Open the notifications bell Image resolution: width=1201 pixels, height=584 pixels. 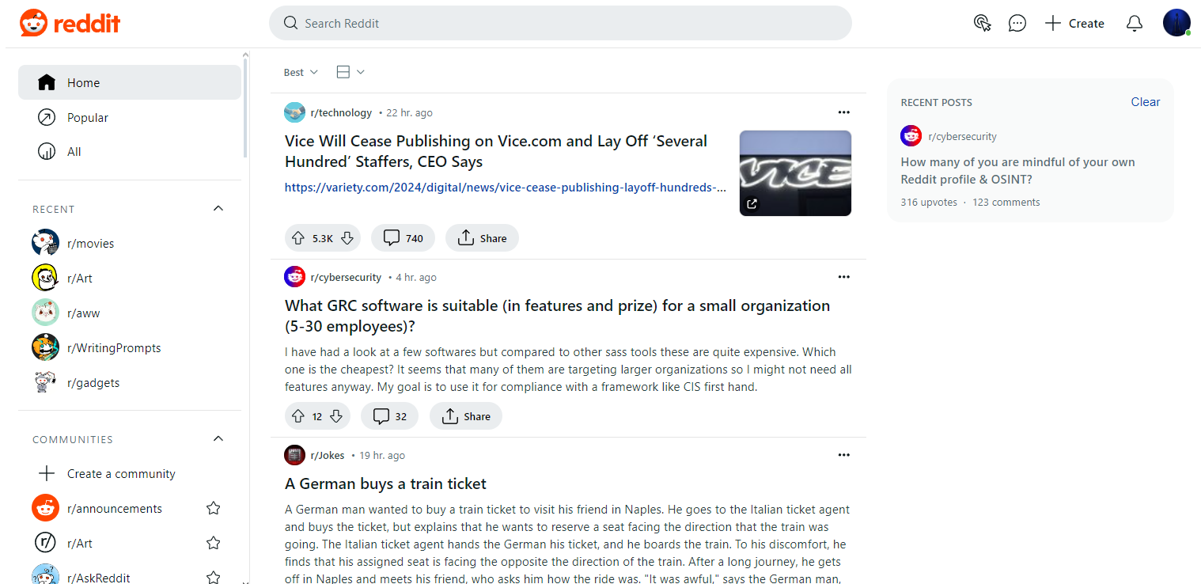pyautogui.click(x=1134, y=23)
